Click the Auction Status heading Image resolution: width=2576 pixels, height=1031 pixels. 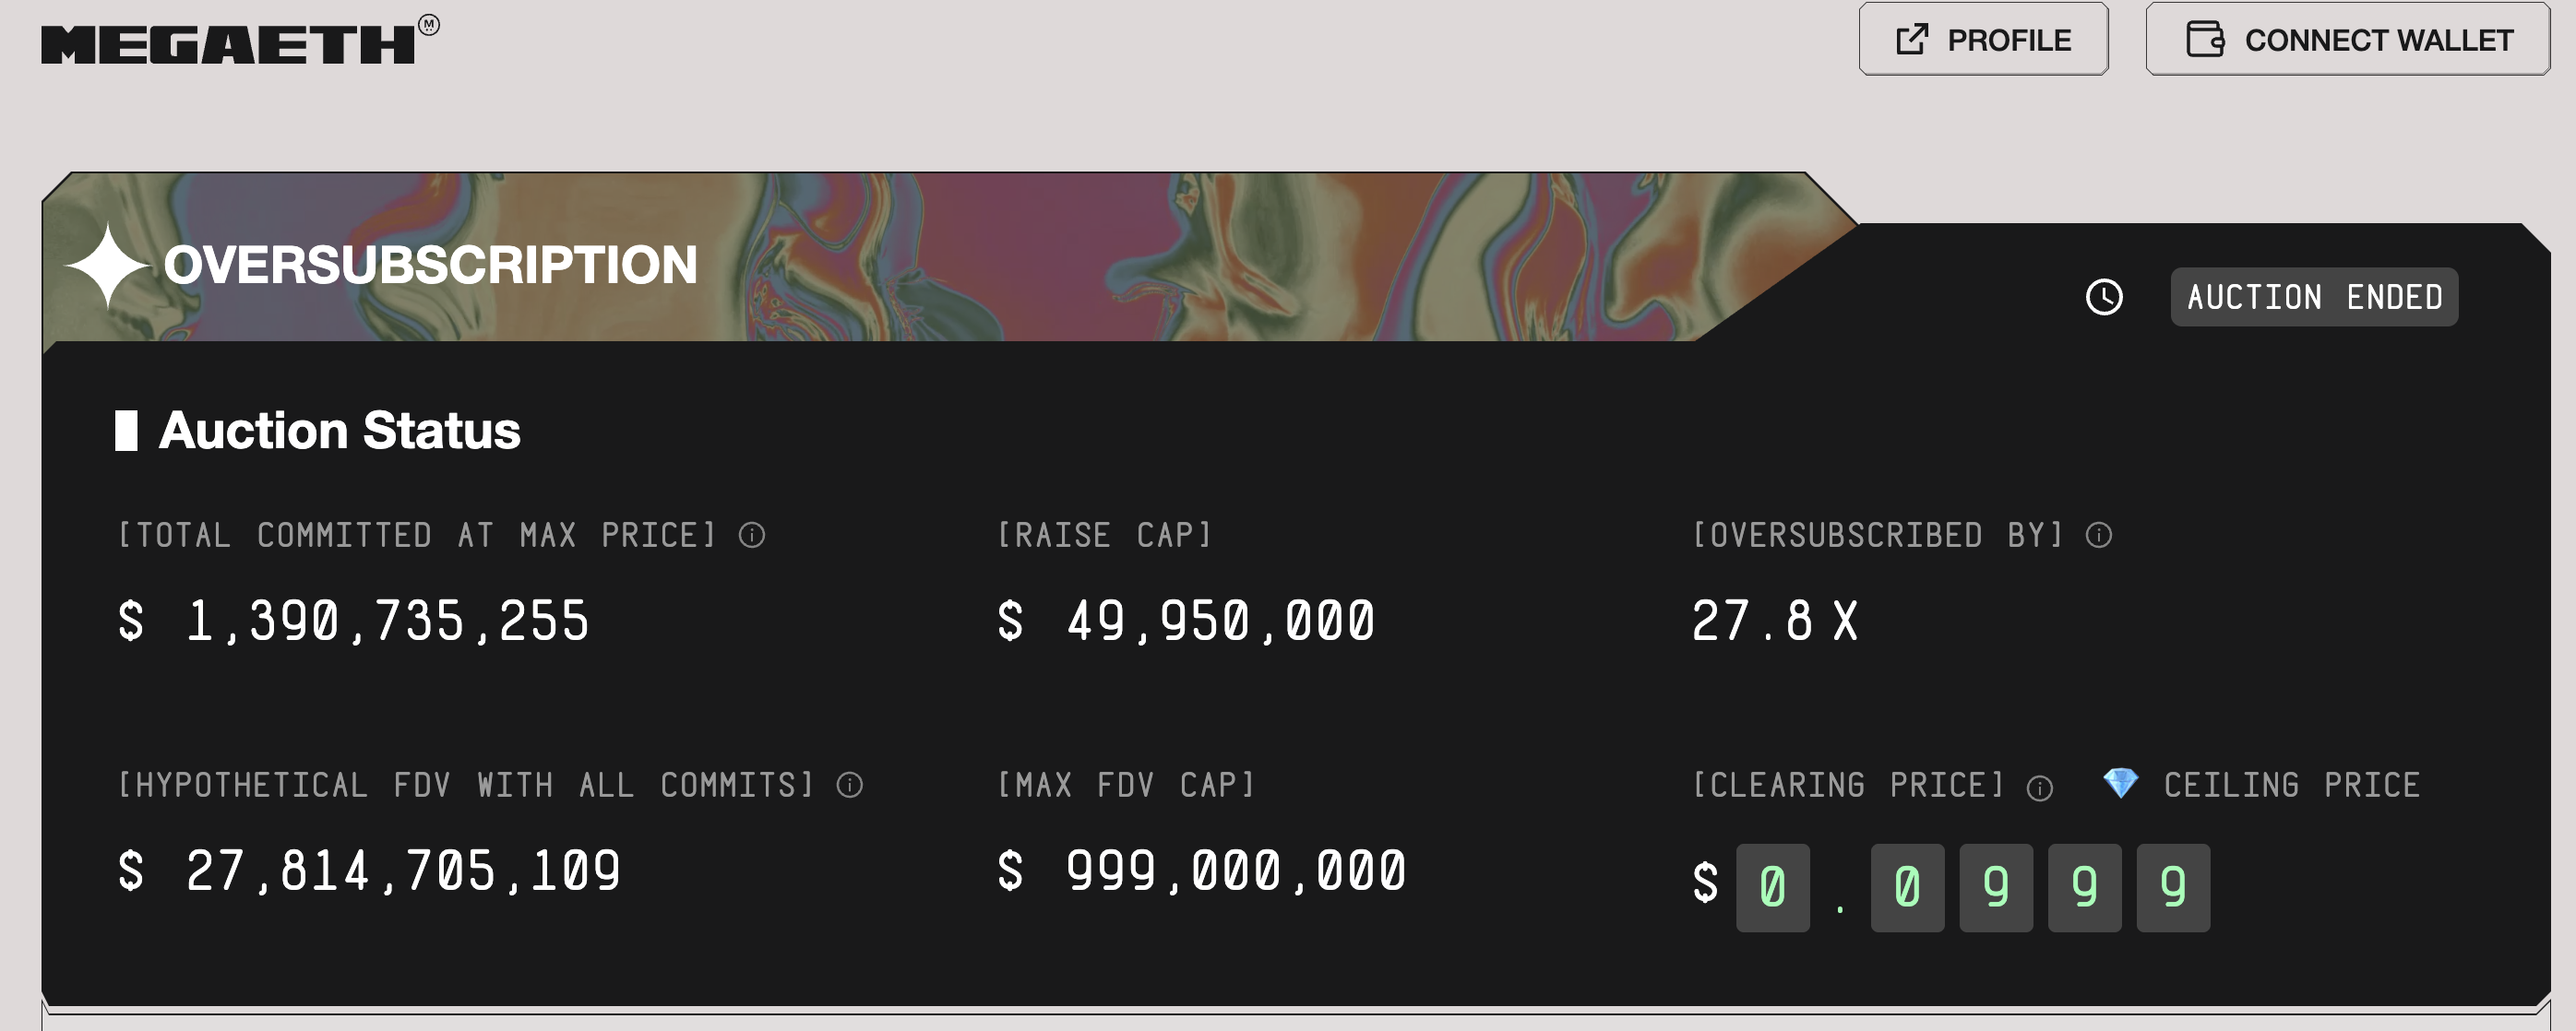340,431
